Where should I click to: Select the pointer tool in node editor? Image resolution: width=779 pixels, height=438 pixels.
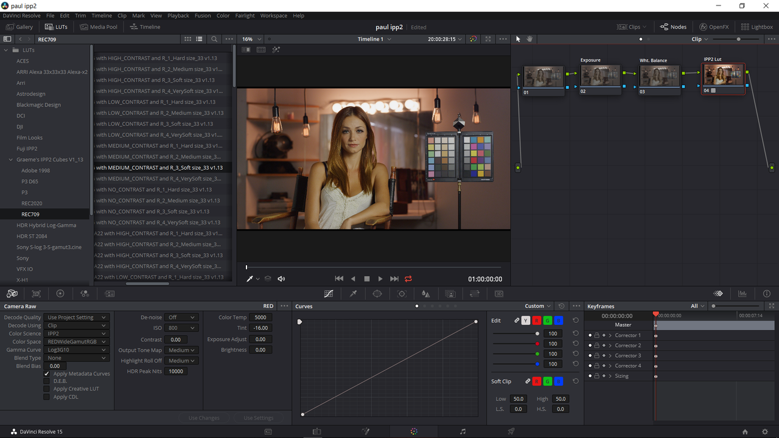(x=519, y=39)
